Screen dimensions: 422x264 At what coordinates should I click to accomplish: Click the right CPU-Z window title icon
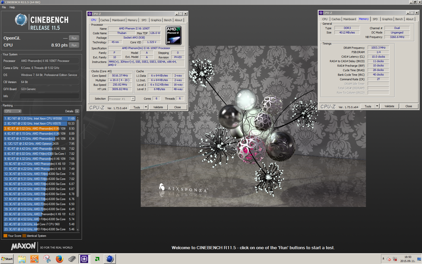pos(321,13)
